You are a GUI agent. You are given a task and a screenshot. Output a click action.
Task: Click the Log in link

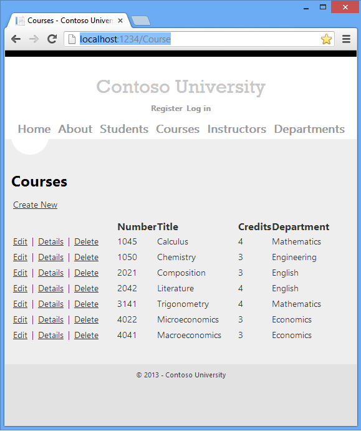pyautogui.click(x=199, y=109)
